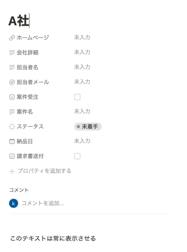The height and width of the screenshot is (252, 187).
Task: Click the text icon beside 担当者名
Action: tap(12, 67)
